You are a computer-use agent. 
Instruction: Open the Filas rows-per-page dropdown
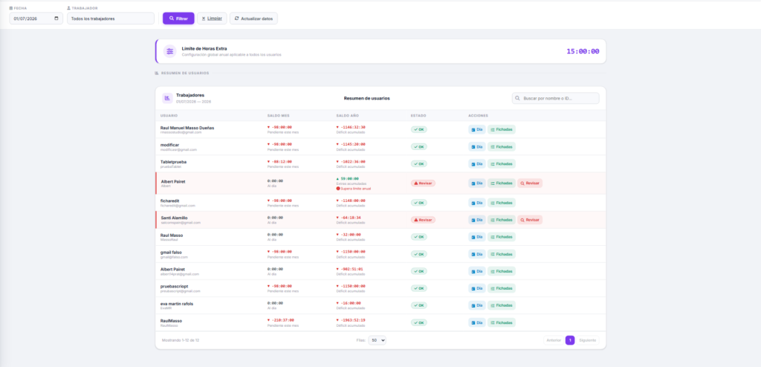(377, 340)
